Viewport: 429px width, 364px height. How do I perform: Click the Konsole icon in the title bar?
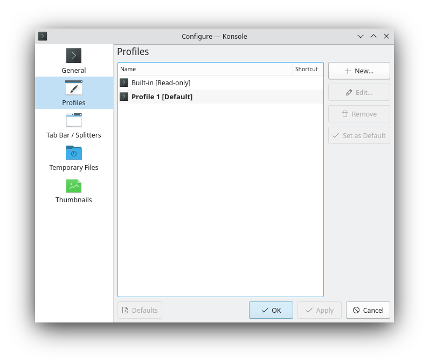[x=43, y=36]
